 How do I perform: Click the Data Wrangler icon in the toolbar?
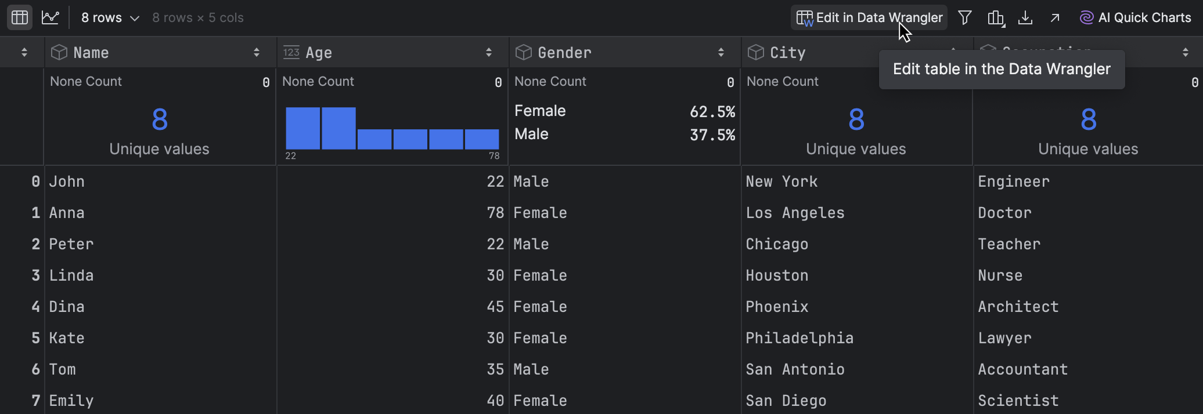pyautogui.click(x=805, y=17)
